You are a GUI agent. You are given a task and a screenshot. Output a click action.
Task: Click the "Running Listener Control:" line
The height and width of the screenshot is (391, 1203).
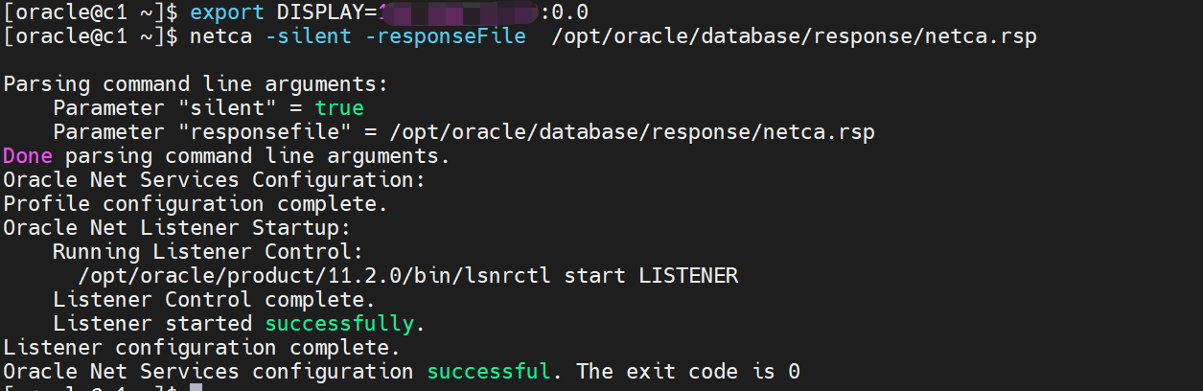[208, 252]
